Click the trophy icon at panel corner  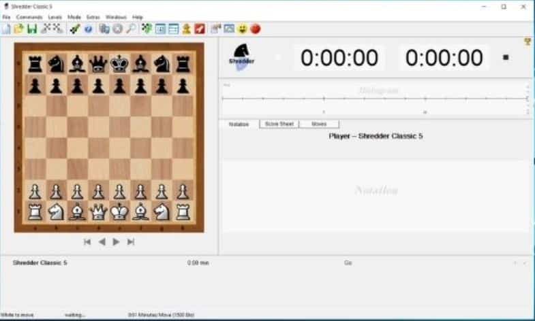point(528,41)
